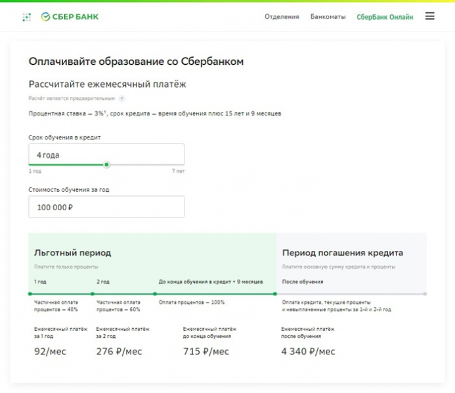The width and height of the screenshot is (455, 393).
Task: Click 'Расчёт является предварительным' note
Action: pos(72,98)
